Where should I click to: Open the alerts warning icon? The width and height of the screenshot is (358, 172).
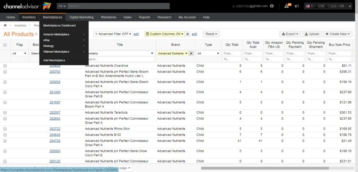286,6
